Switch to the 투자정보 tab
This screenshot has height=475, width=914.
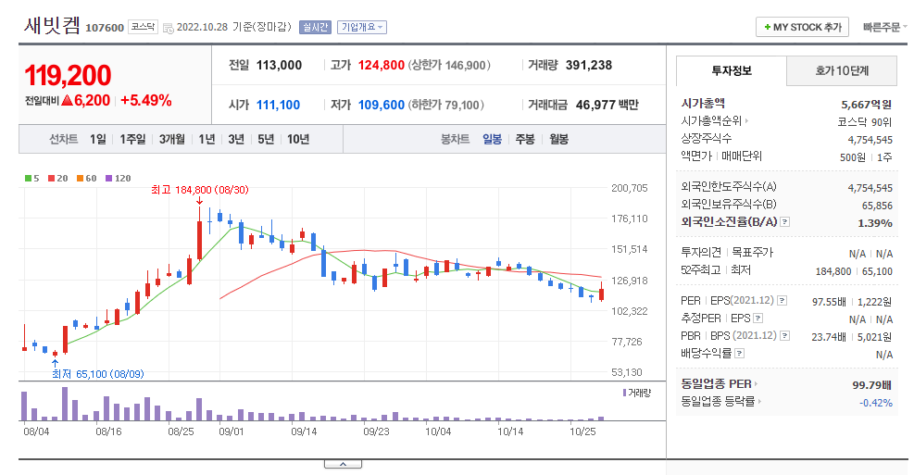pyautogui.click(x=731, y=71)
